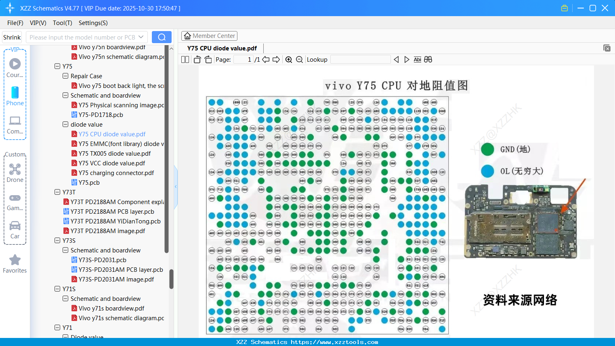Rotate the page clockwise
The height and width of the screenshot is (346, 615).
coord(208,60)
